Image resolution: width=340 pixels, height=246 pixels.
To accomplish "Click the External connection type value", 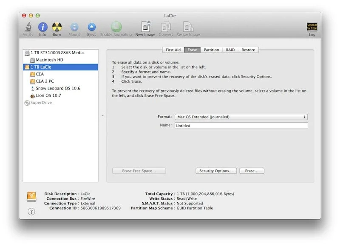I will 88,204.
